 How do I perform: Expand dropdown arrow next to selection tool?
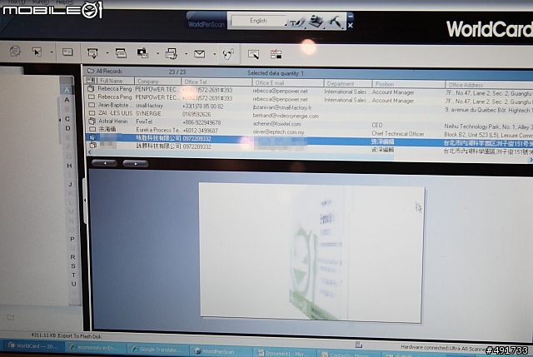pyautogui.click(x=52, y=52)
